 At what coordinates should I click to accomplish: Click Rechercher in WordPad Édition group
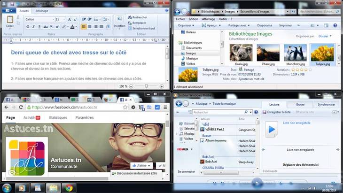tap(138, 17)
